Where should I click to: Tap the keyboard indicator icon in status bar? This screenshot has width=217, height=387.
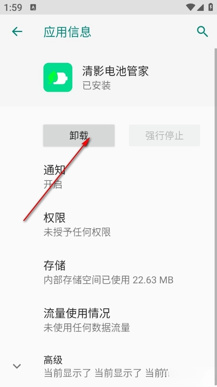coord(33,7)
